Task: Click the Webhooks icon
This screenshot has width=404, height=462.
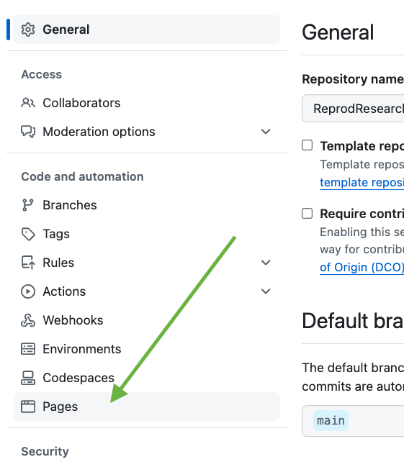Action: click(x=28, y=320)
